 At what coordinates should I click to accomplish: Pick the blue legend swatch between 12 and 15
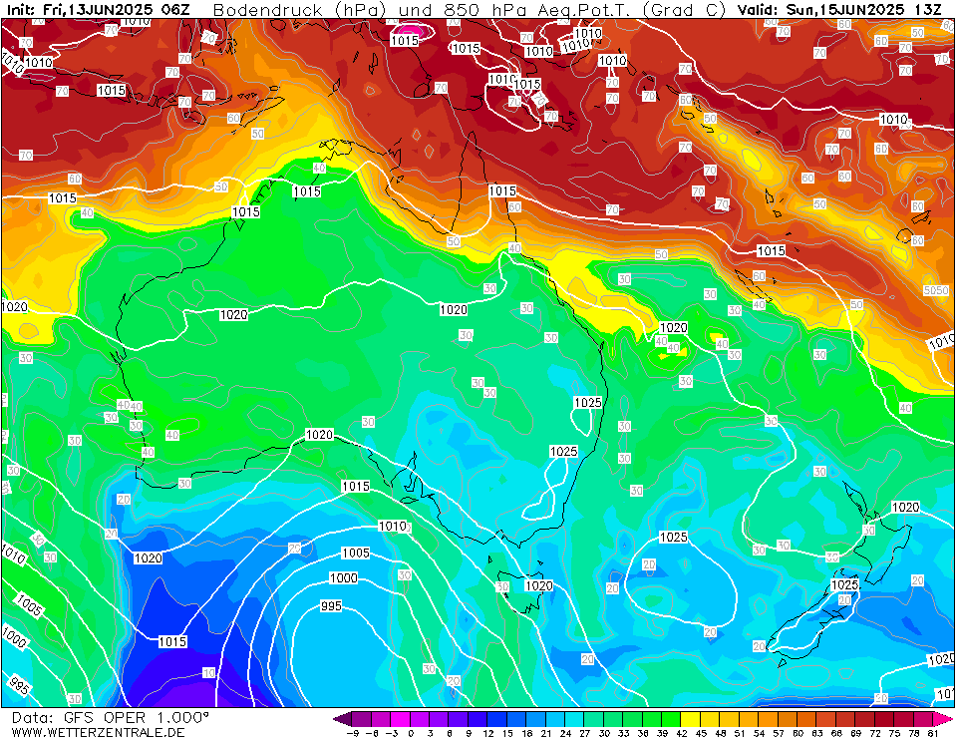pos(497,718)
